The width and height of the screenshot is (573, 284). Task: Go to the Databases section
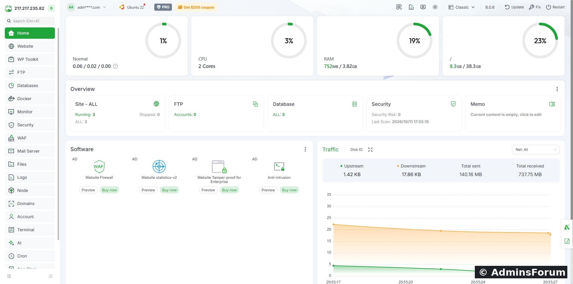[x=30, y=86]
